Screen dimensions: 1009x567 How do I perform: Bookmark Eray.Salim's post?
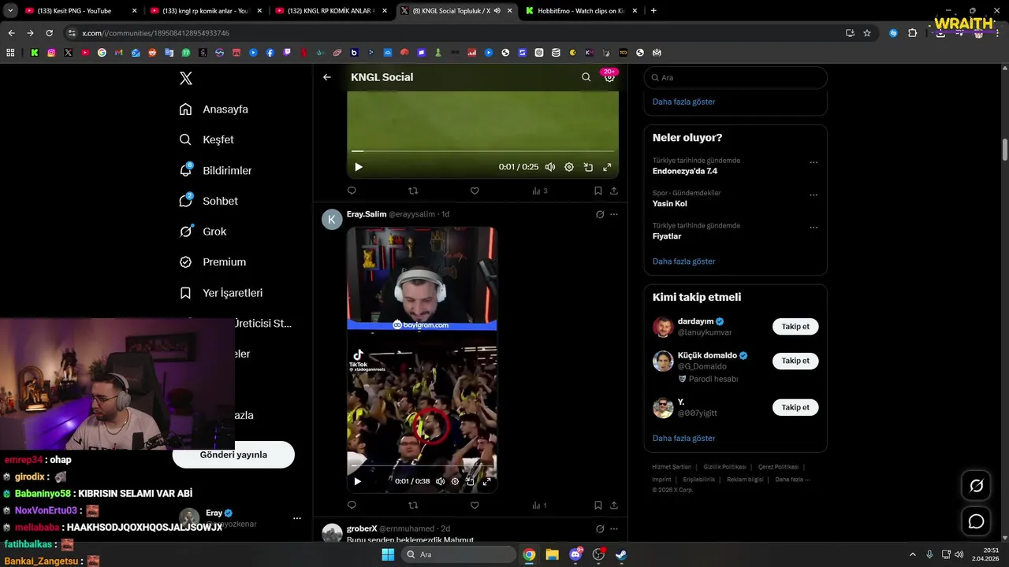pos(598,506)
